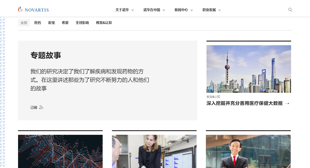Click the Novartis logo
This screenshot has width=310, height=168.
(33, 10)
